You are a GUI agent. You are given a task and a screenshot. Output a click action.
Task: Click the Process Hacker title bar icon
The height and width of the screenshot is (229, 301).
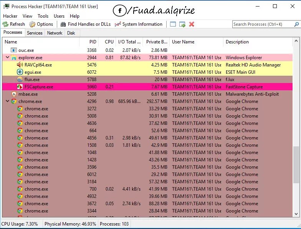[6, 6]
